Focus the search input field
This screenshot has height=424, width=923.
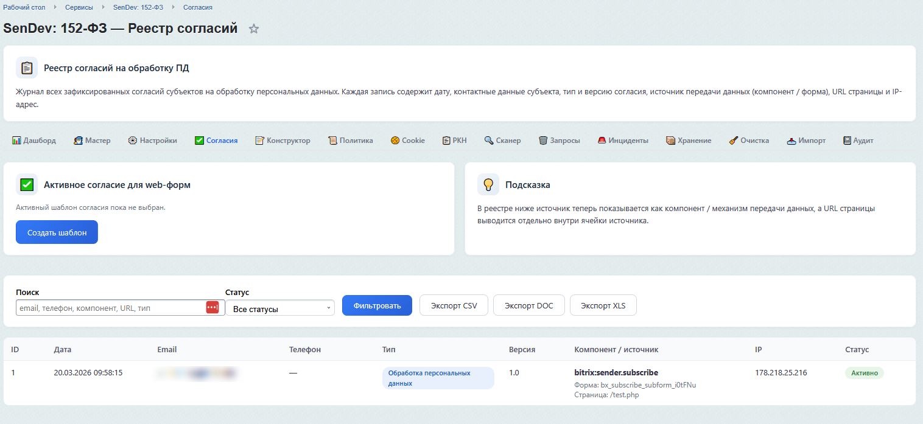point(110,308)
